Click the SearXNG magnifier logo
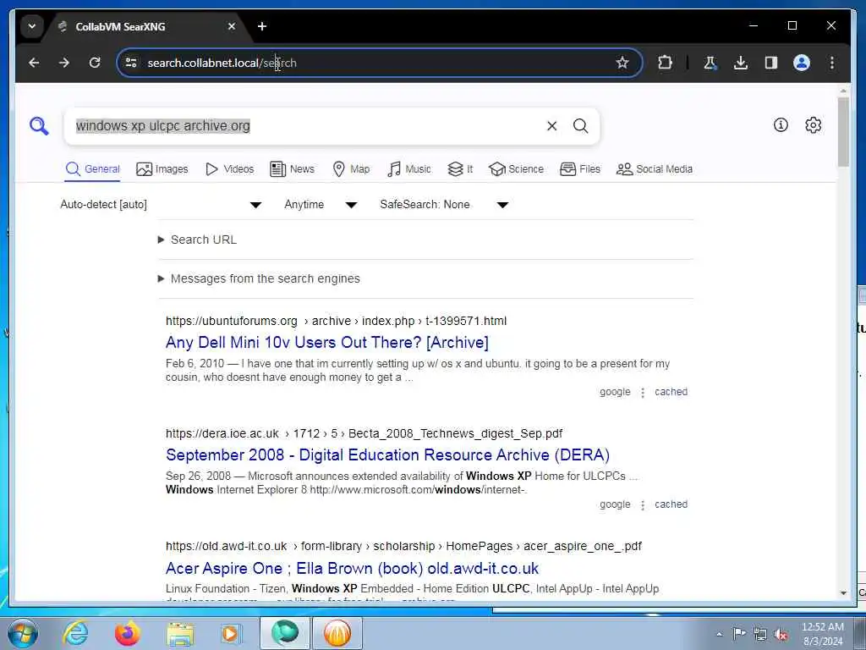Screen dimensions: 866x650 [39, 126]
